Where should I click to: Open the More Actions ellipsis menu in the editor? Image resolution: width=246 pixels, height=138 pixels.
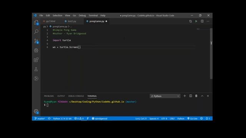coord(208,21)
